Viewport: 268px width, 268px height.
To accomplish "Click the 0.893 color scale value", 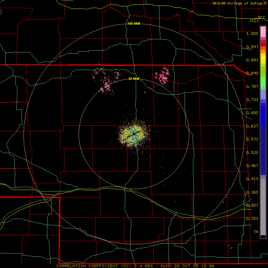I will click(252, 60).
